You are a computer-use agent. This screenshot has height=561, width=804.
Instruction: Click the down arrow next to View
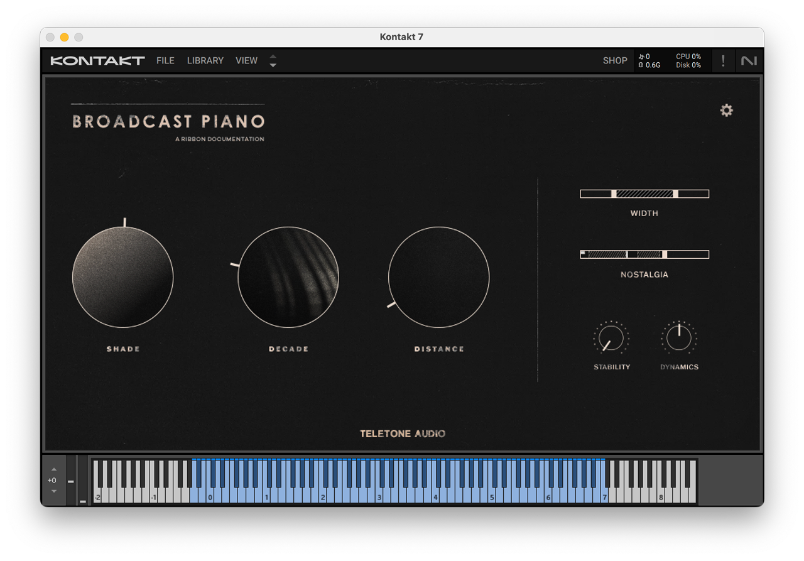click(273, 65)
